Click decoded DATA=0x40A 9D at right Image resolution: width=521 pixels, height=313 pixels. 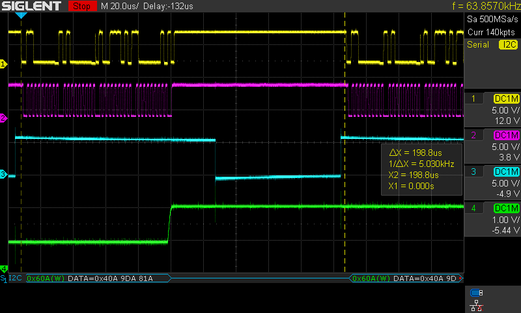pos(425,278)
